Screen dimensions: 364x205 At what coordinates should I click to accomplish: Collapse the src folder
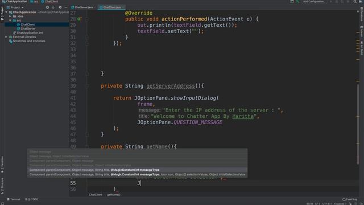coord(10,20)
